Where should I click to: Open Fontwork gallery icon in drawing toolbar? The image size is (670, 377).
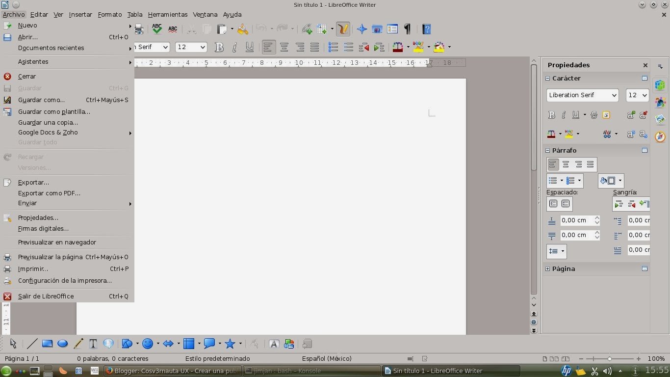point(274,344)
